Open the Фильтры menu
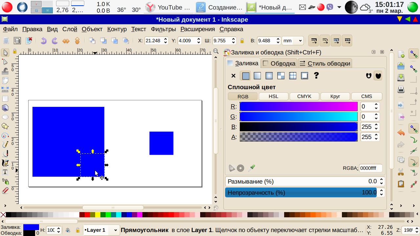Screen dimensions: 420x236 coord(163,29)
